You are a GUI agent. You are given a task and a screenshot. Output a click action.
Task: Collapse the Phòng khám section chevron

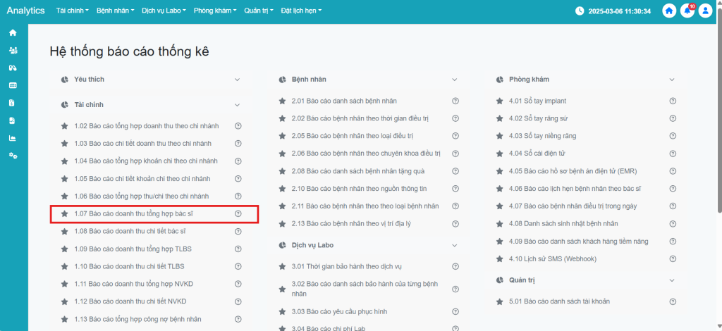673,80
